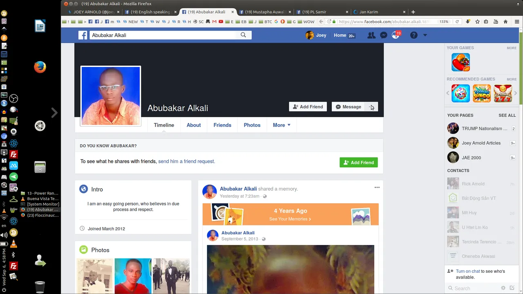Launch Firefox from the desktop icon
Viewport: 523px width, 294px height.
point(40,67)
